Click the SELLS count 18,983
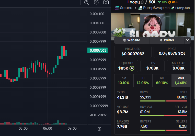This screenshot has height=136, width=195. pos(182,97)
